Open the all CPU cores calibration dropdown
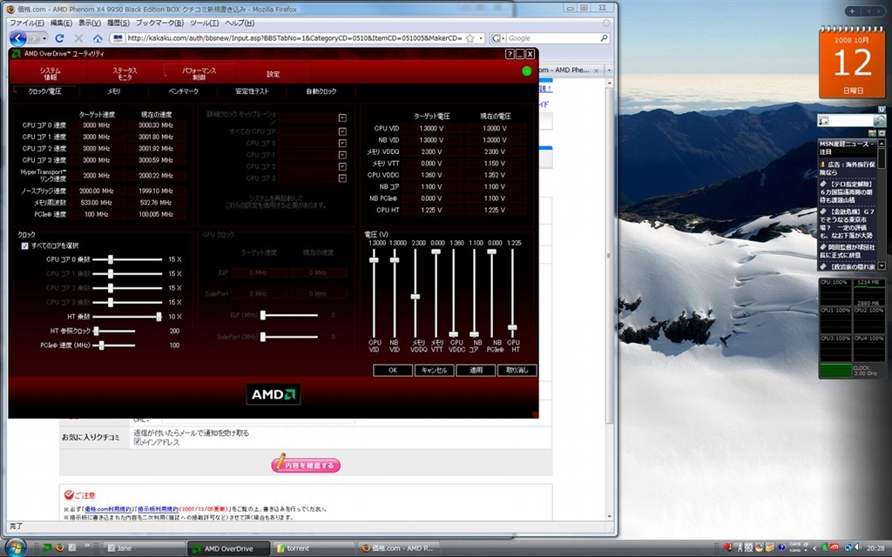 pyautogui.click(x=342, y=131)
